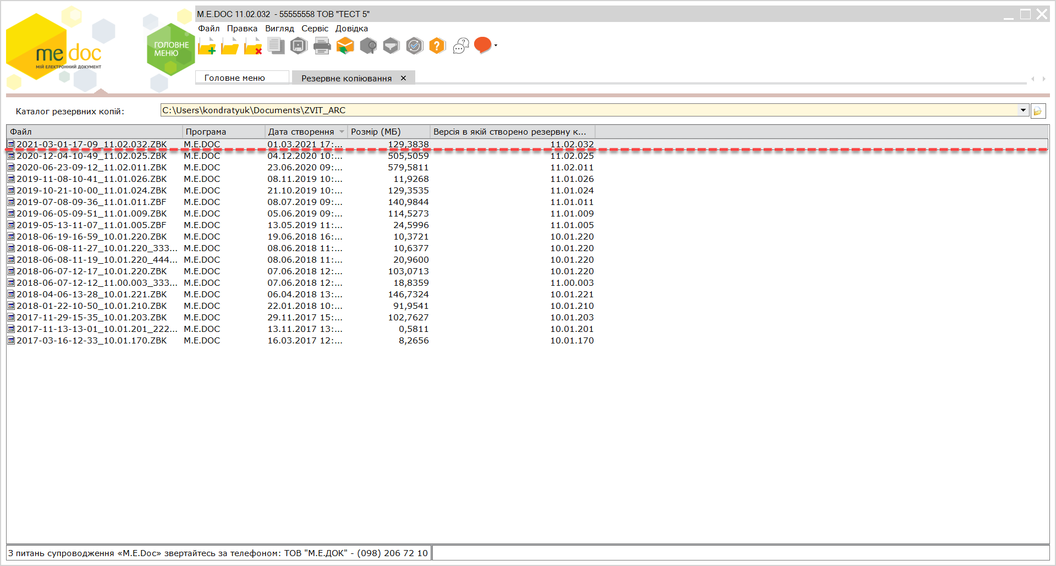This screenshot has width=1056, height=566.
Task: Click the create backup folder-plus icon
Action: click(207, 46)
